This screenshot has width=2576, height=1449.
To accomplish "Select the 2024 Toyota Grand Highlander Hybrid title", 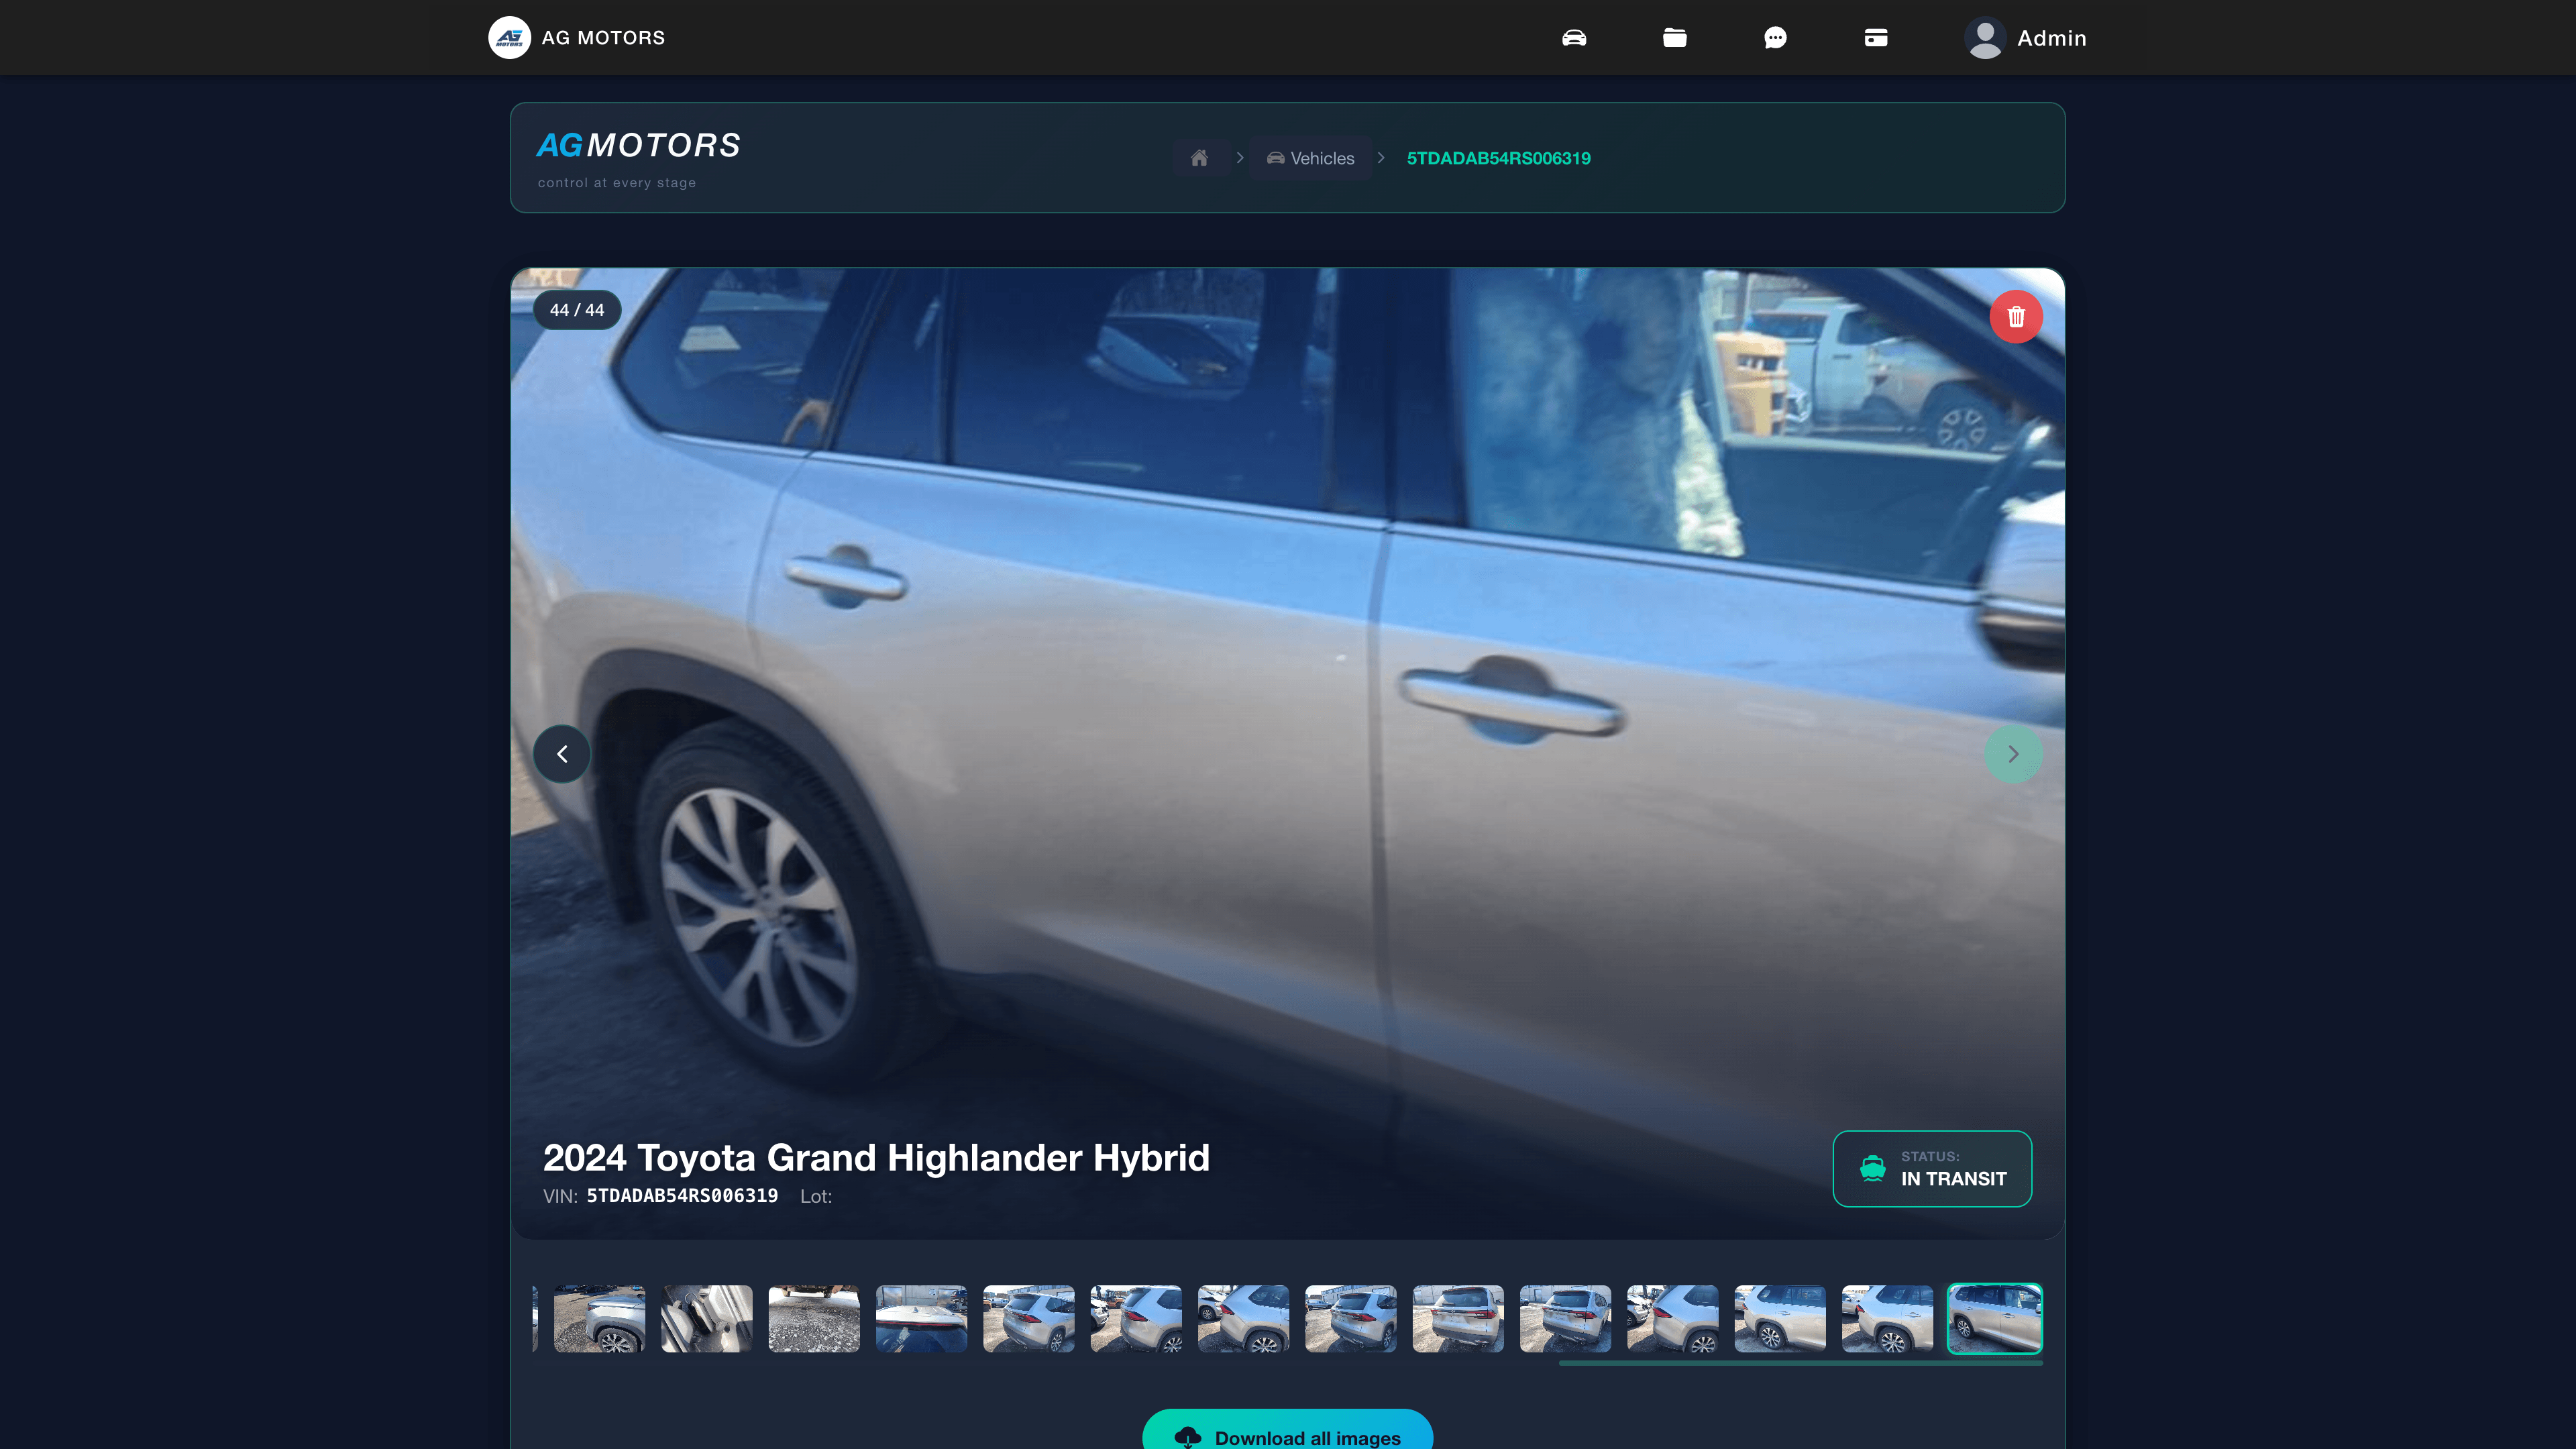I will coord(876,1157).
